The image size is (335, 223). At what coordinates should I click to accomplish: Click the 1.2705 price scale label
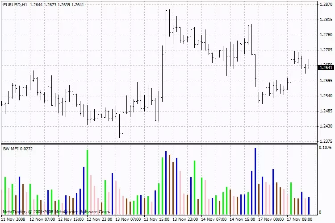click(326, 50)
